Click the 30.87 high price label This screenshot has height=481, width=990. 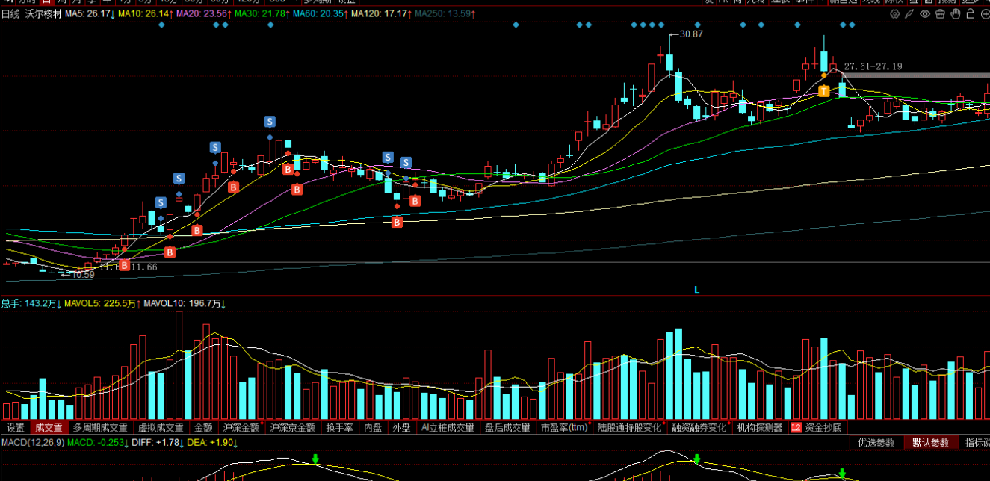(x=692, y=34)
